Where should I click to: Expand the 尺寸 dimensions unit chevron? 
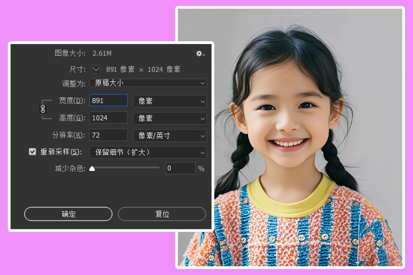coord(96,69)
